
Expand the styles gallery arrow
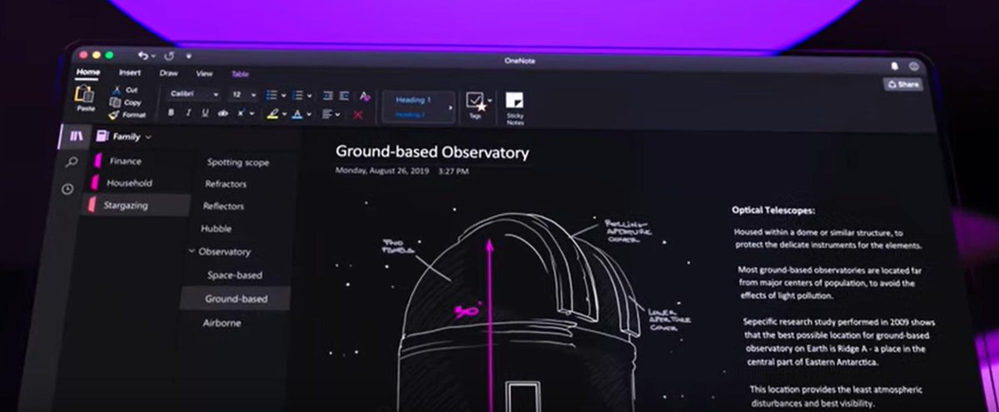point(450,108)
